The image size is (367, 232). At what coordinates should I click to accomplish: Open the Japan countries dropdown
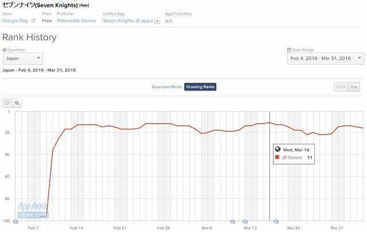(22, 58)
